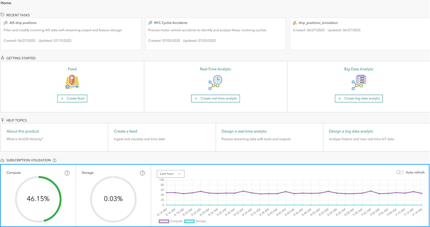Click the Big Data Analytic server icon
Image resolution: width=430 pixels, height=227 pixels.
pyautogui.click(x=358, y=82)
